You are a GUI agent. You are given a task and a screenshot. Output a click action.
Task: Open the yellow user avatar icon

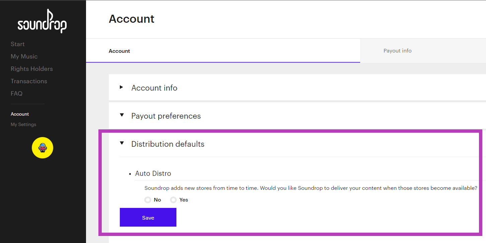click(43, 148)
